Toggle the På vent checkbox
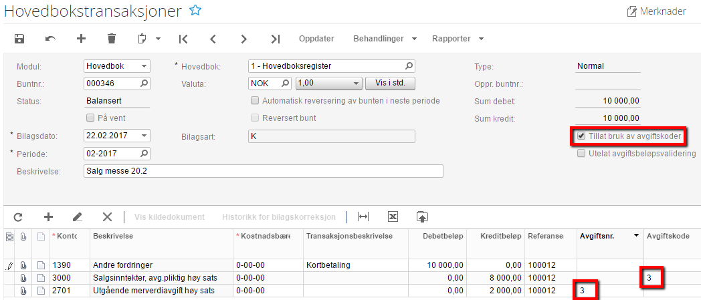 point(90,118)
